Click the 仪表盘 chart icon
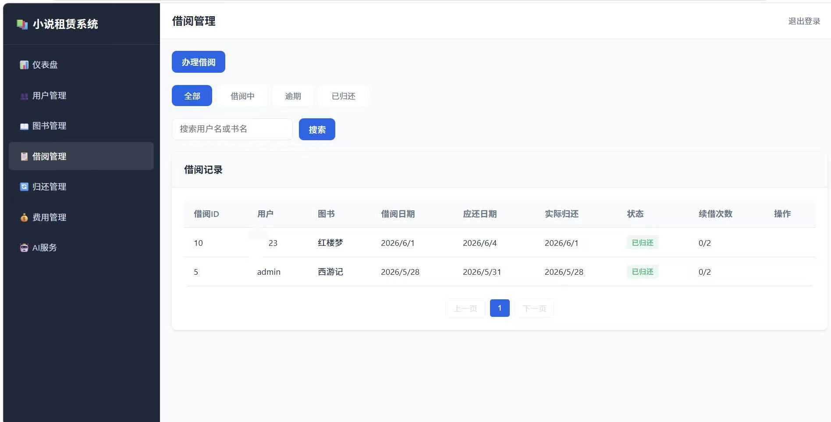 (24, 65)
